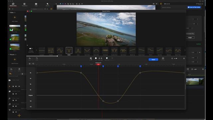Viewport: 213px width, 120px height.
Task: Toggle the Video Track lock icon
Action: (13, 86)
